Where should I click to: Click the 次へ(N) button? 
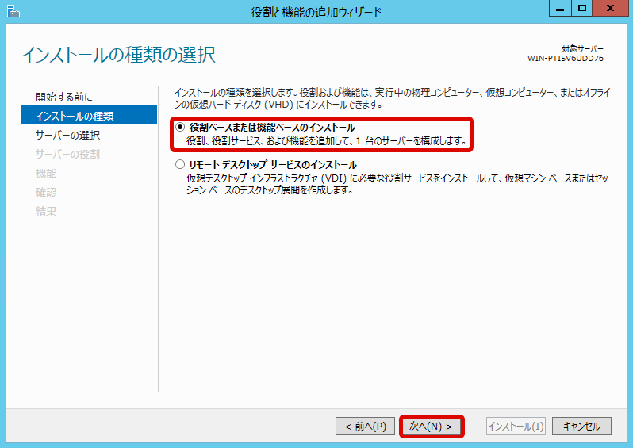point(432,427)
